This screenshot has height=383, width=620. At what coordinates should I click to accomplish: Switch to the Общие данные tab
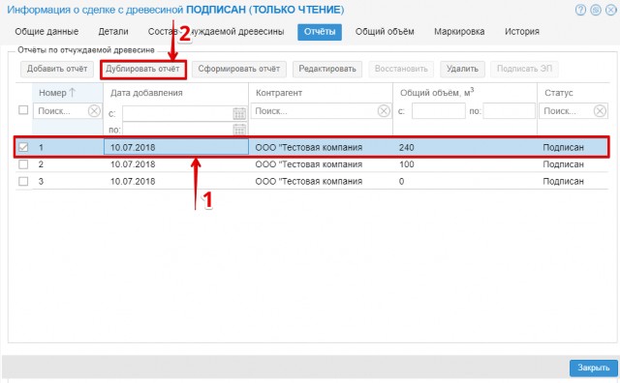tap(46, 32)
